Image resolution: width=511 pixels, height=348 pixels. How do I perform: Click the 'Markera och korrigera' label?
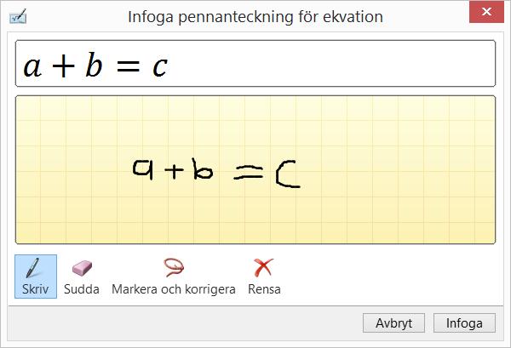pyautogui.click(x=174, y=289)
